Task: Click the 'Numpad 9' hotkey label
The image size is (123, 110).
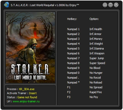Action: tap(73, 68)
